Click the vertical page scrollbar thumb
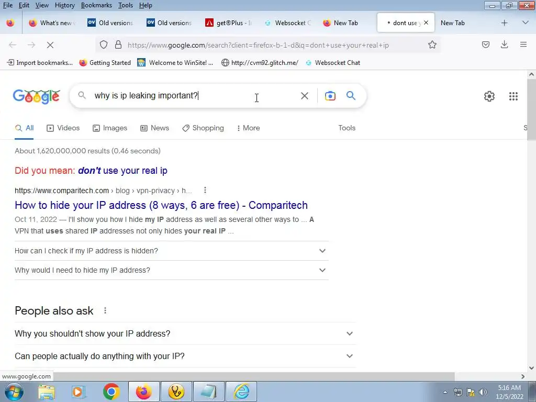Image resolution: width=536 pixels, height=402 pixels. 531,109
